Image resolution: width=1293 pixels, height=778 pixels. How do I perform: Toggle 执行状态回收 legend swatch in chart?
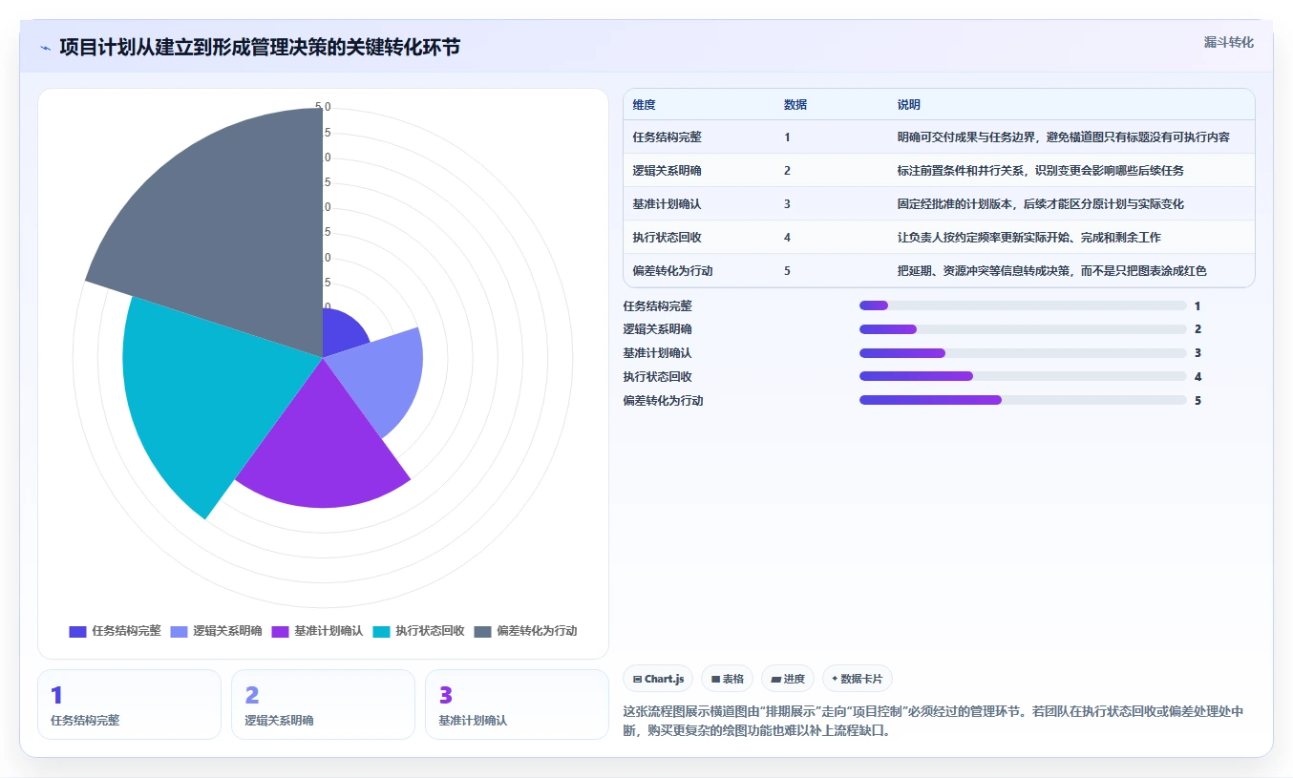[x=381, y=631]
